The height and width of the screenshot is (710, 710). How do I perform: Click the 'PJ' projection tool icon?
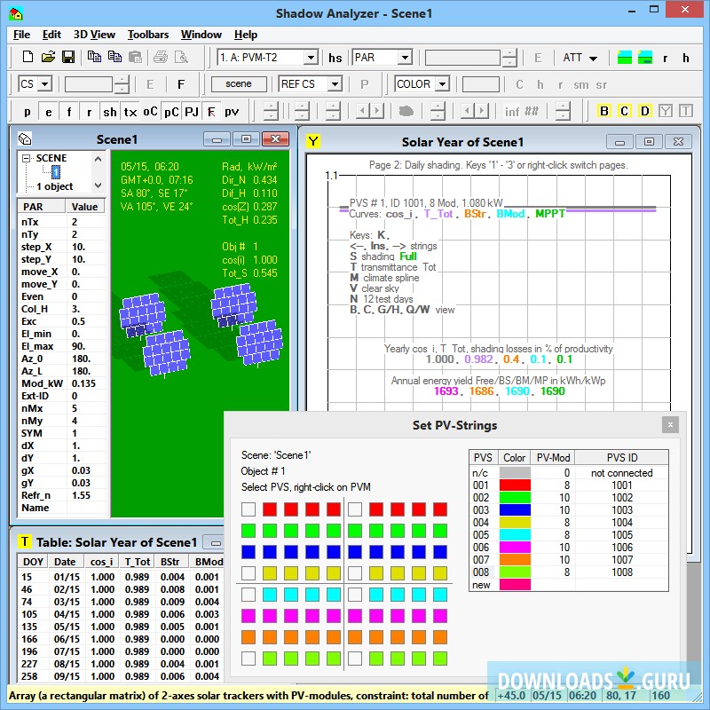pyautogui.click(x=190, y=111)
